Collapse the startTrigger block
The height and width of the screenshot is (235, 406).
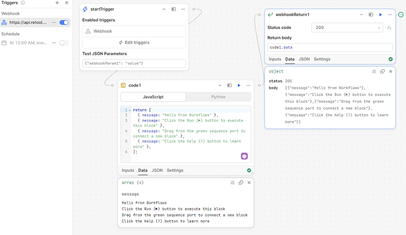click(x=164, y=10)
